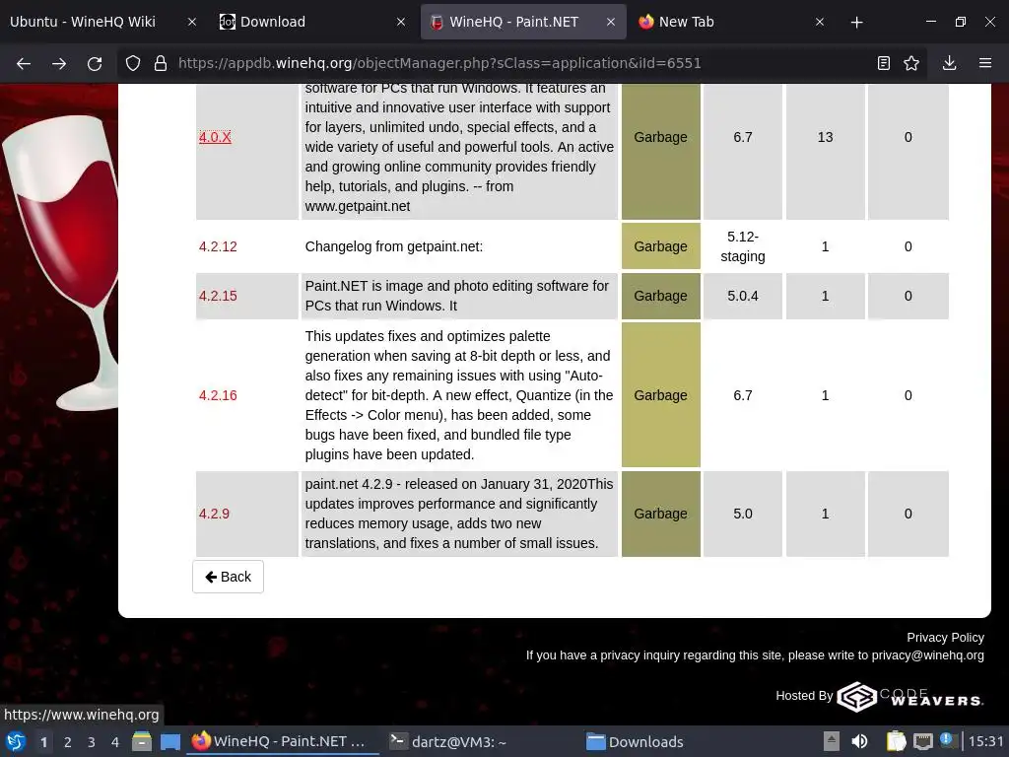
Task: Close the New Tab tab
Action: pyautogui.click(x=820, y=22)
